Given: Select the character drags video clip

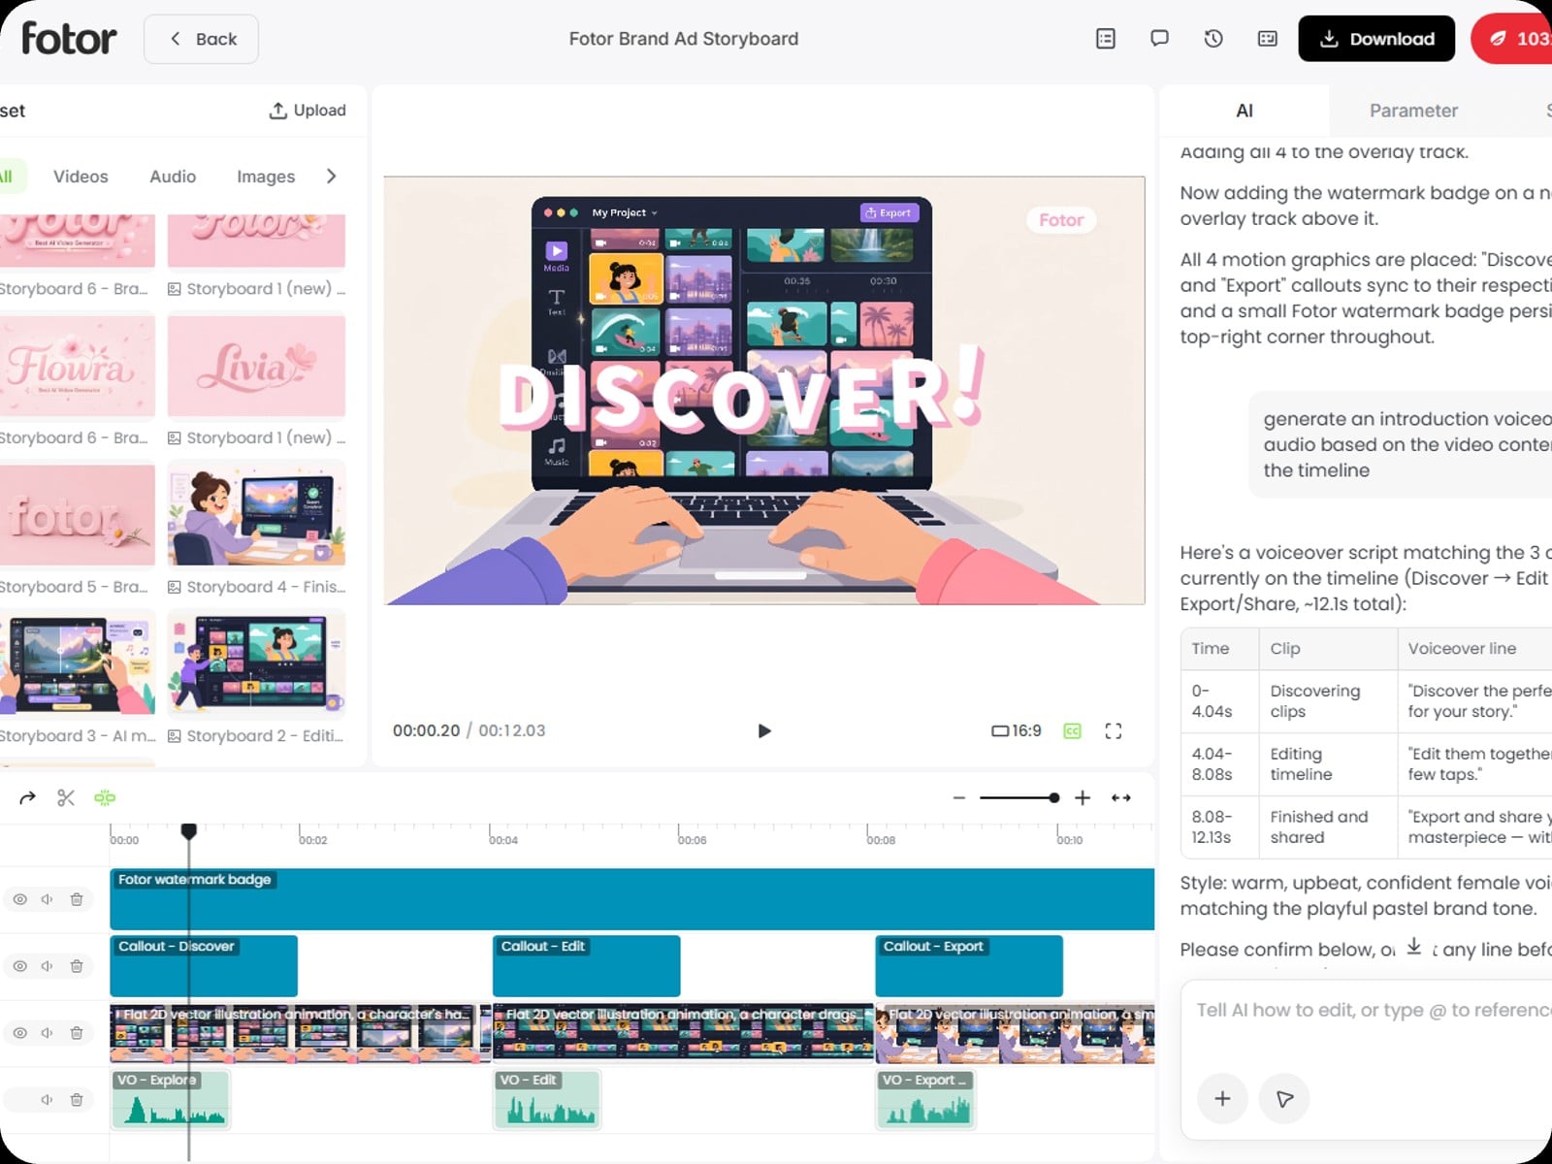Looking at the screenshot, I should [684, 1033].
